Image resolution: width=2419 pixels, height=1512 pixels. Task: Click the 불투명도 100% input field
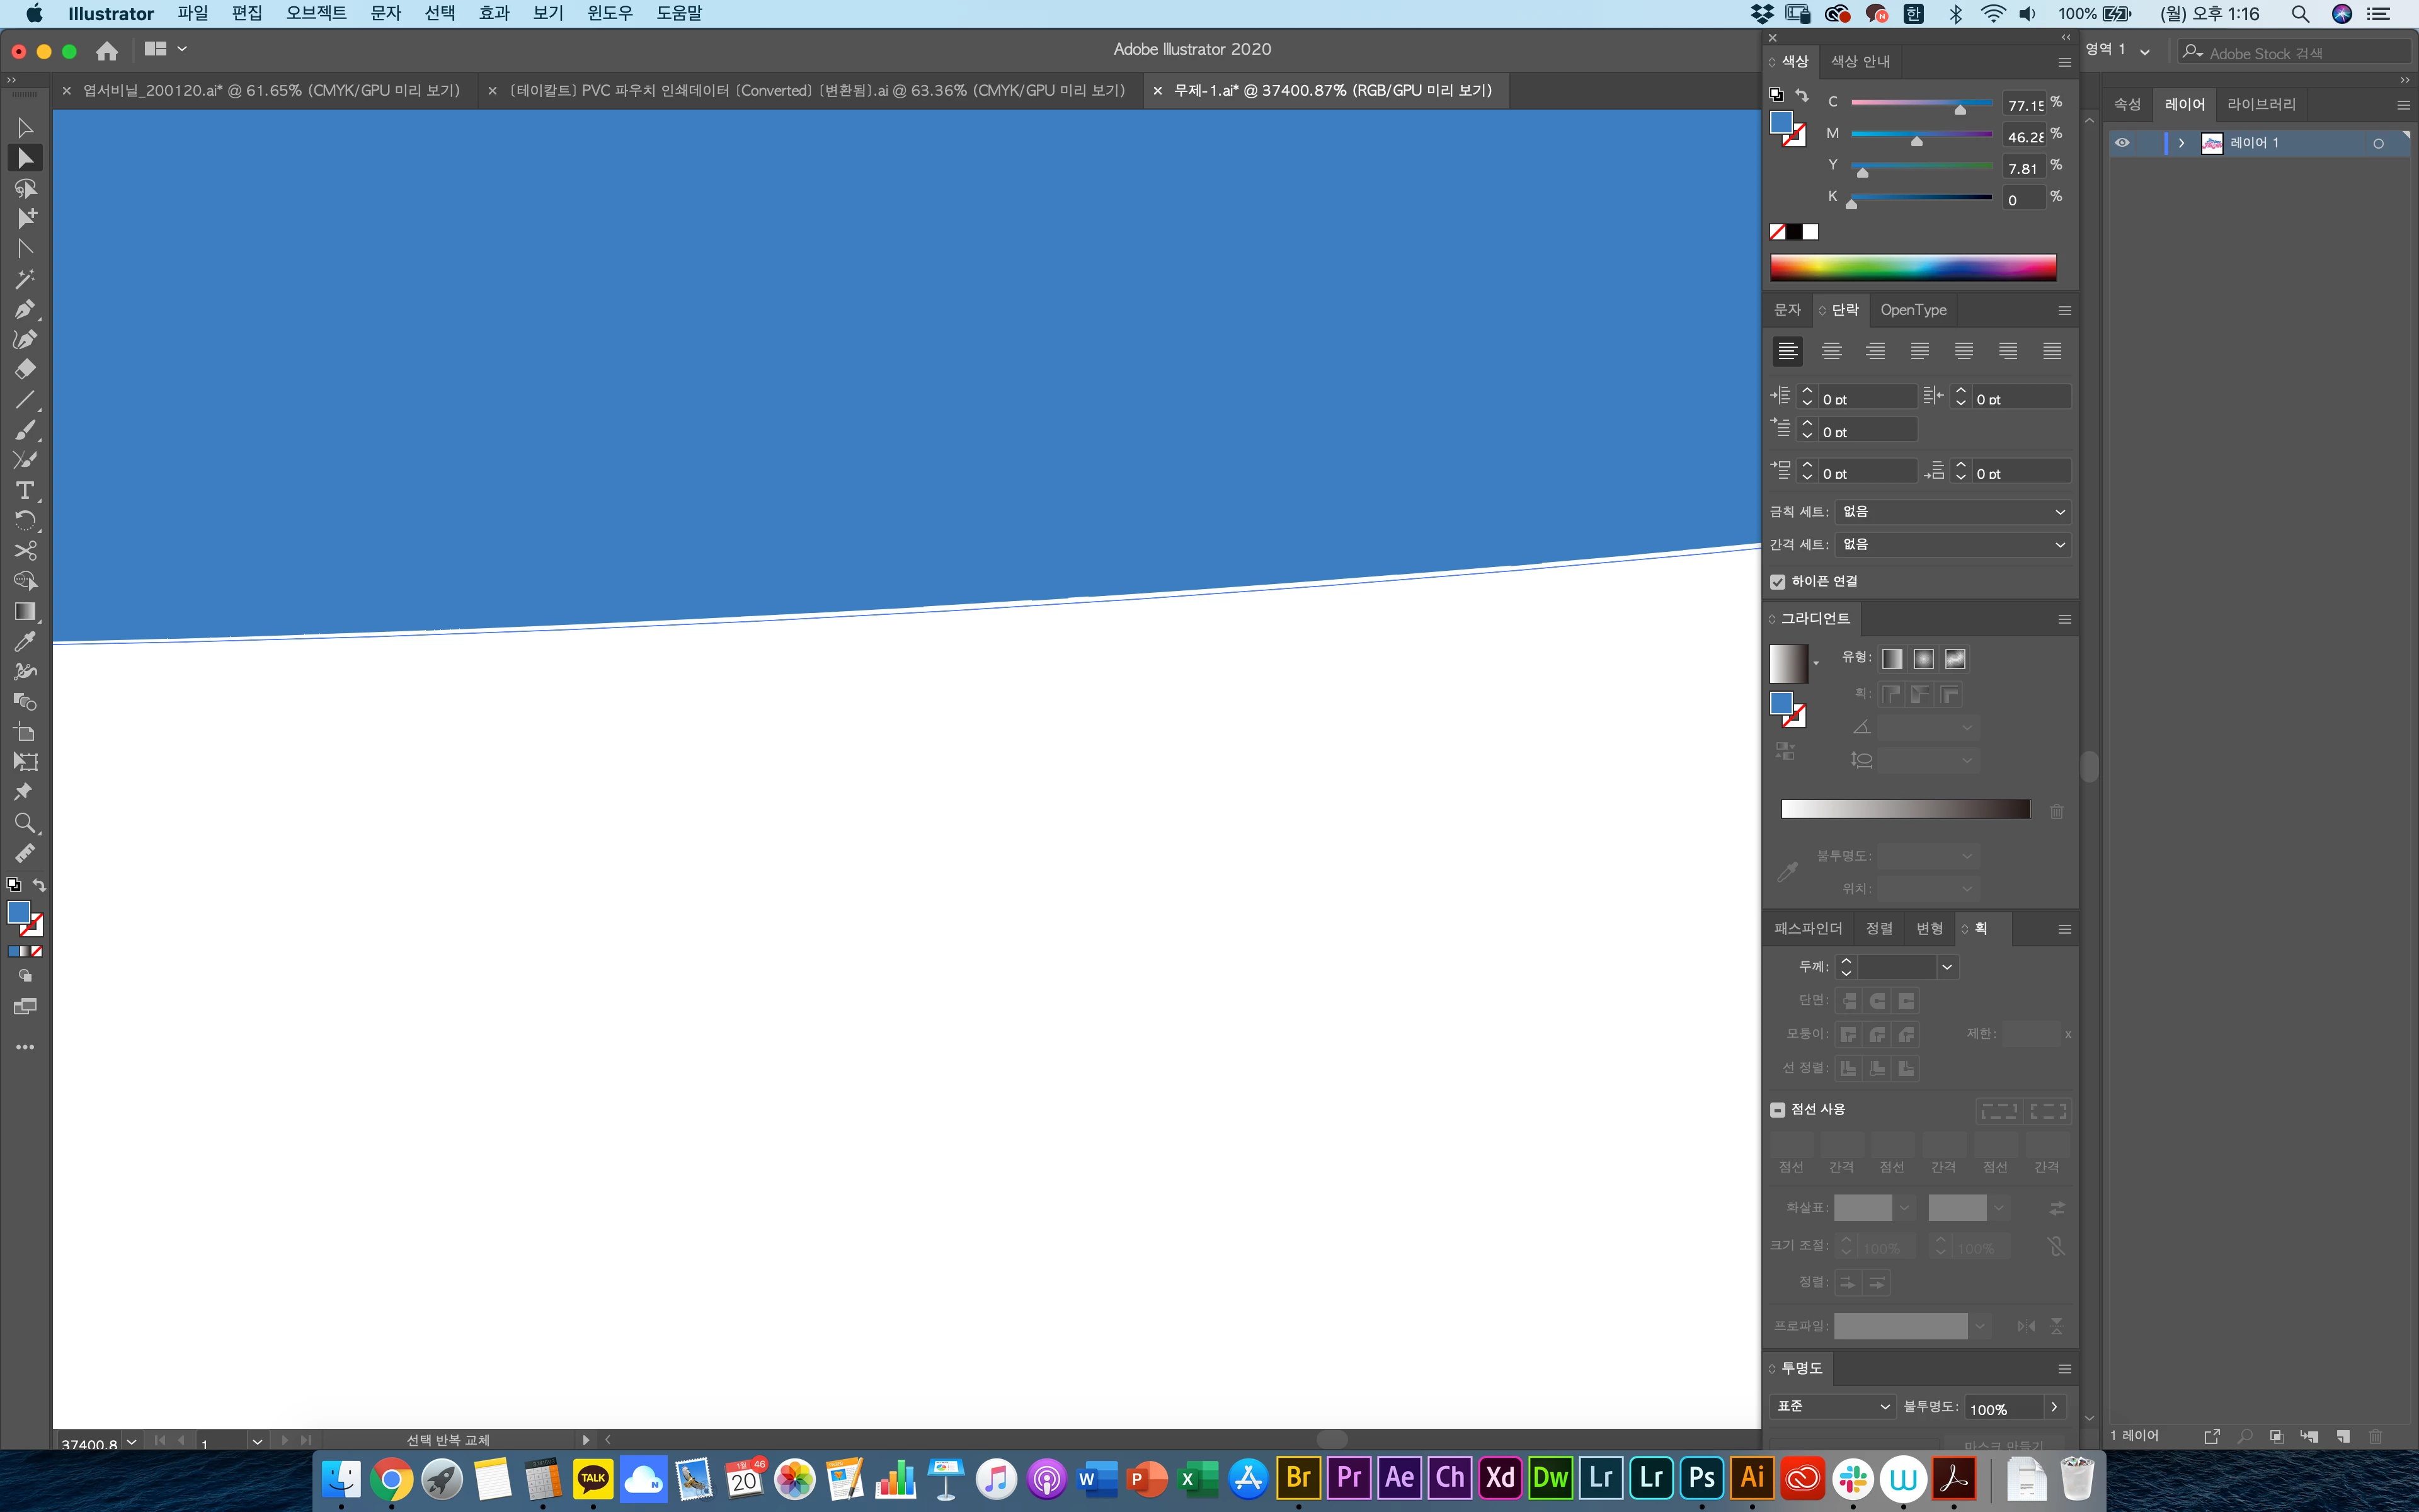[2002, 1408]
